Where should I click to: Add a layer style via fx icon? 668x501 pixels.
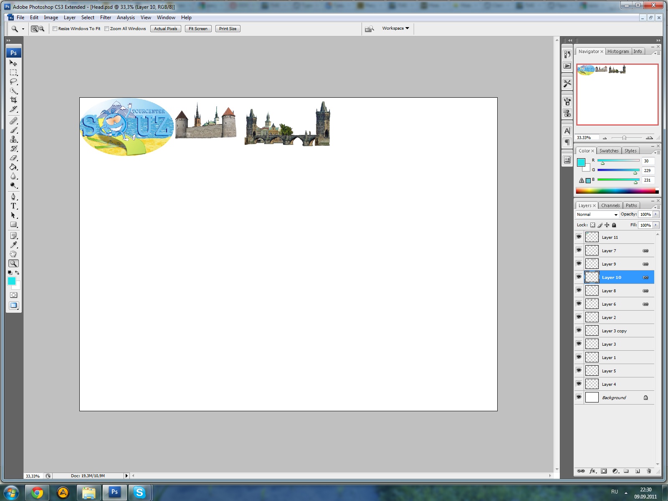click(592, 471)
